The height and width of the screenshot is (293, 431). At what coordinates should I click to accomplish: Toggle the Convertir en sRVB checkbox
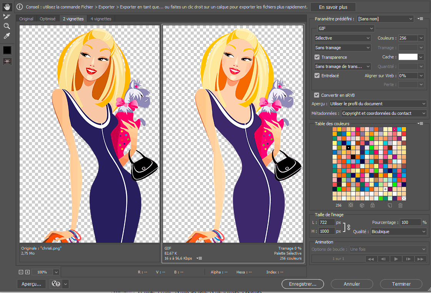pyautogui.click(x=317, y=95)
